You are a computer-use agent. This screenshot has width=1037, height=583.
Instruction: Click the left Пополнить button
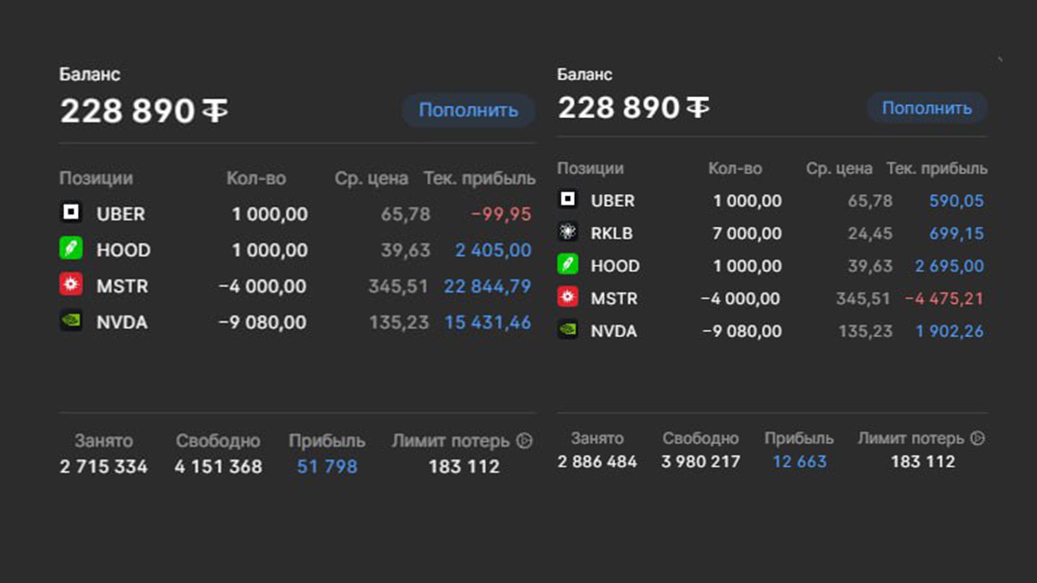(x=469, y=110)
